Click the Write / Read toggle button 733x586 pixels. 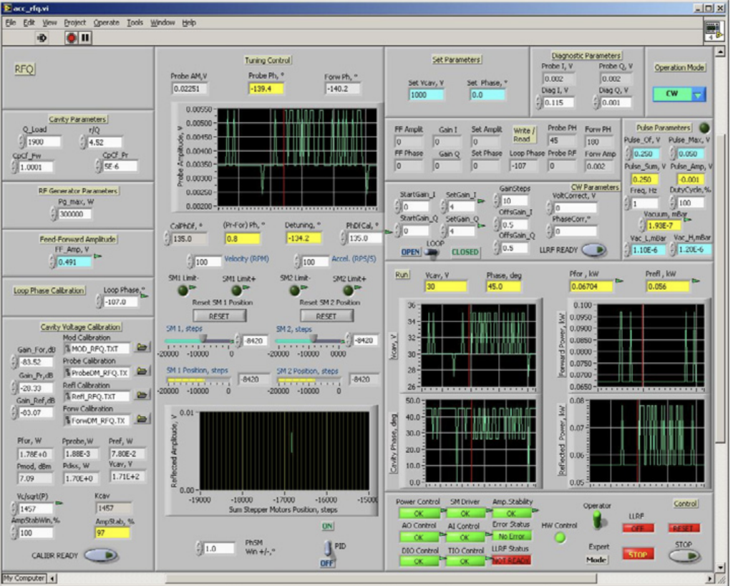tap(524, 135)
